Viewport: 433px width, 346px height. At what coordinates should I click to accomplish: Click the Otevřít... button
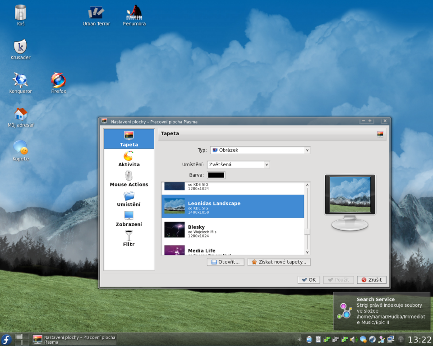[226, 262]
